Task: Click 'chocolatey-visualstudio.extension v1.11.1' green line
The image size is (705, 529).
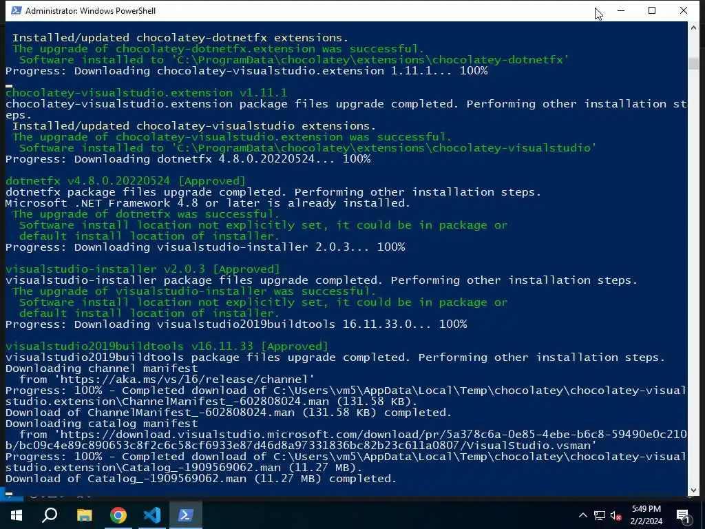Action: (146, 93)
